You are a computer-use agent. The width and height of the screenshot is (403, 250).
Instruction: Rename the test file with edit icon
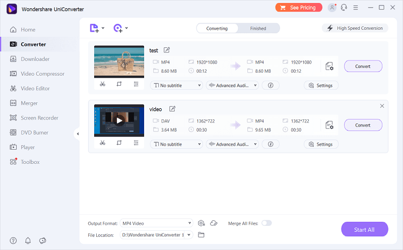pyautogui.click(x=167, y=50)
